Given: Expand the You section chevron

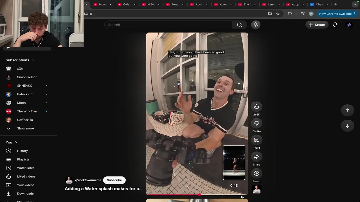Looking at the screenshot, I should coord(16,143).
